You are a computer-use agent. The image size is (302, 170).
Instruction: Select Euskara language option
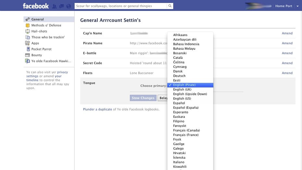pos(190,117)
